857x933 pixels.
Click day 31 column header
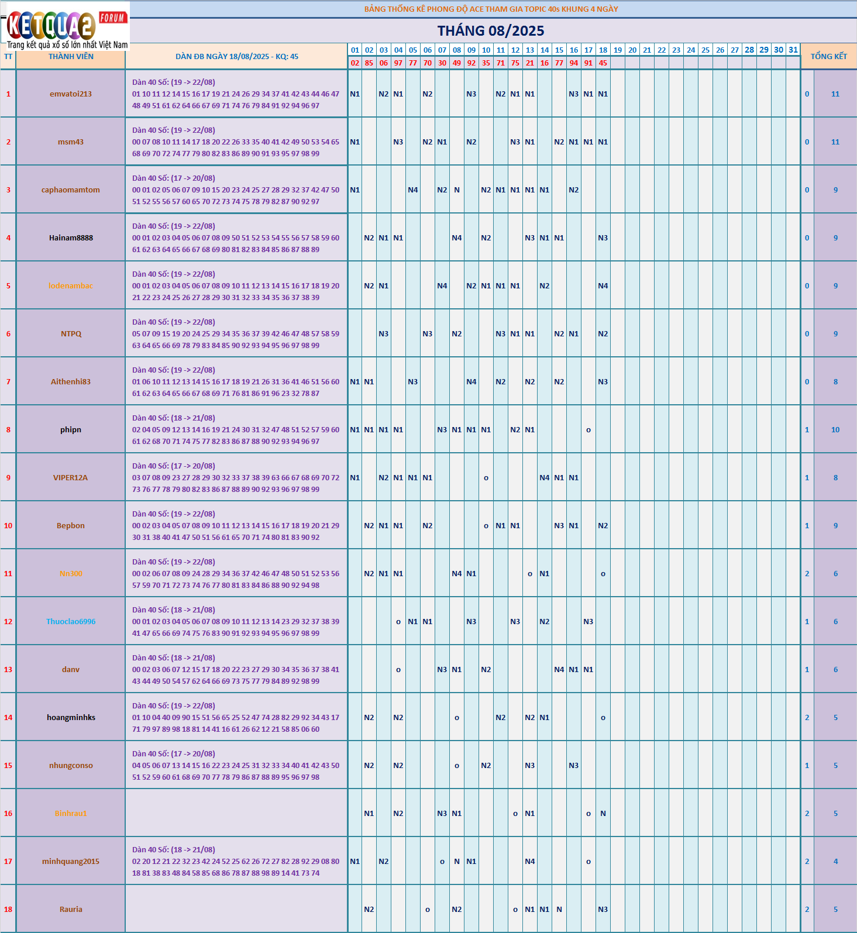click(793, 50)
